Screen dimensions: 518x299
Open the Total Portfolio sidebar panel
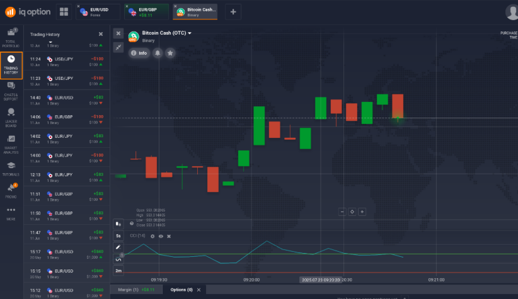11,38
